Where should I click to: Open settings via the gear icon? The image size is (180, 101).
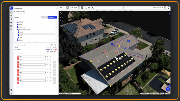(168, 8)
